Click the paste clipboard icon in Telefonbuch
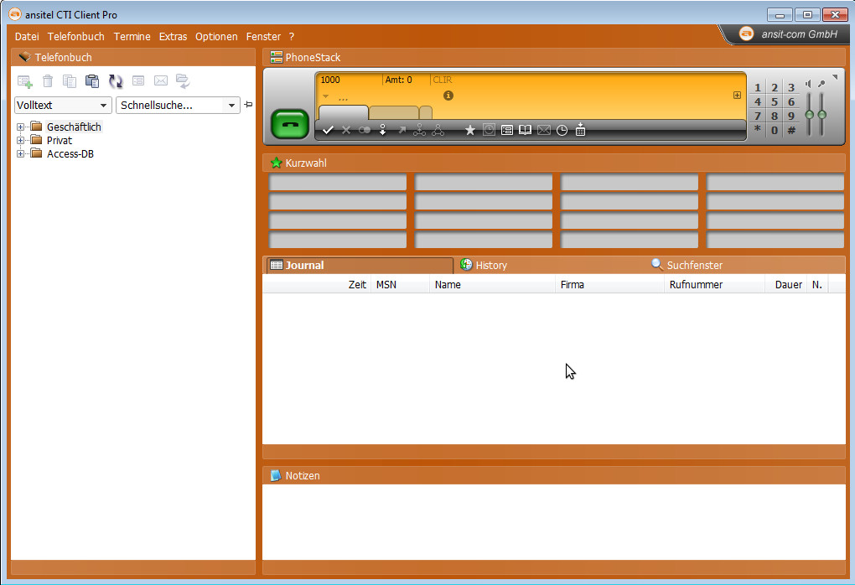This screenshot has width=855, height=585. 93,81
